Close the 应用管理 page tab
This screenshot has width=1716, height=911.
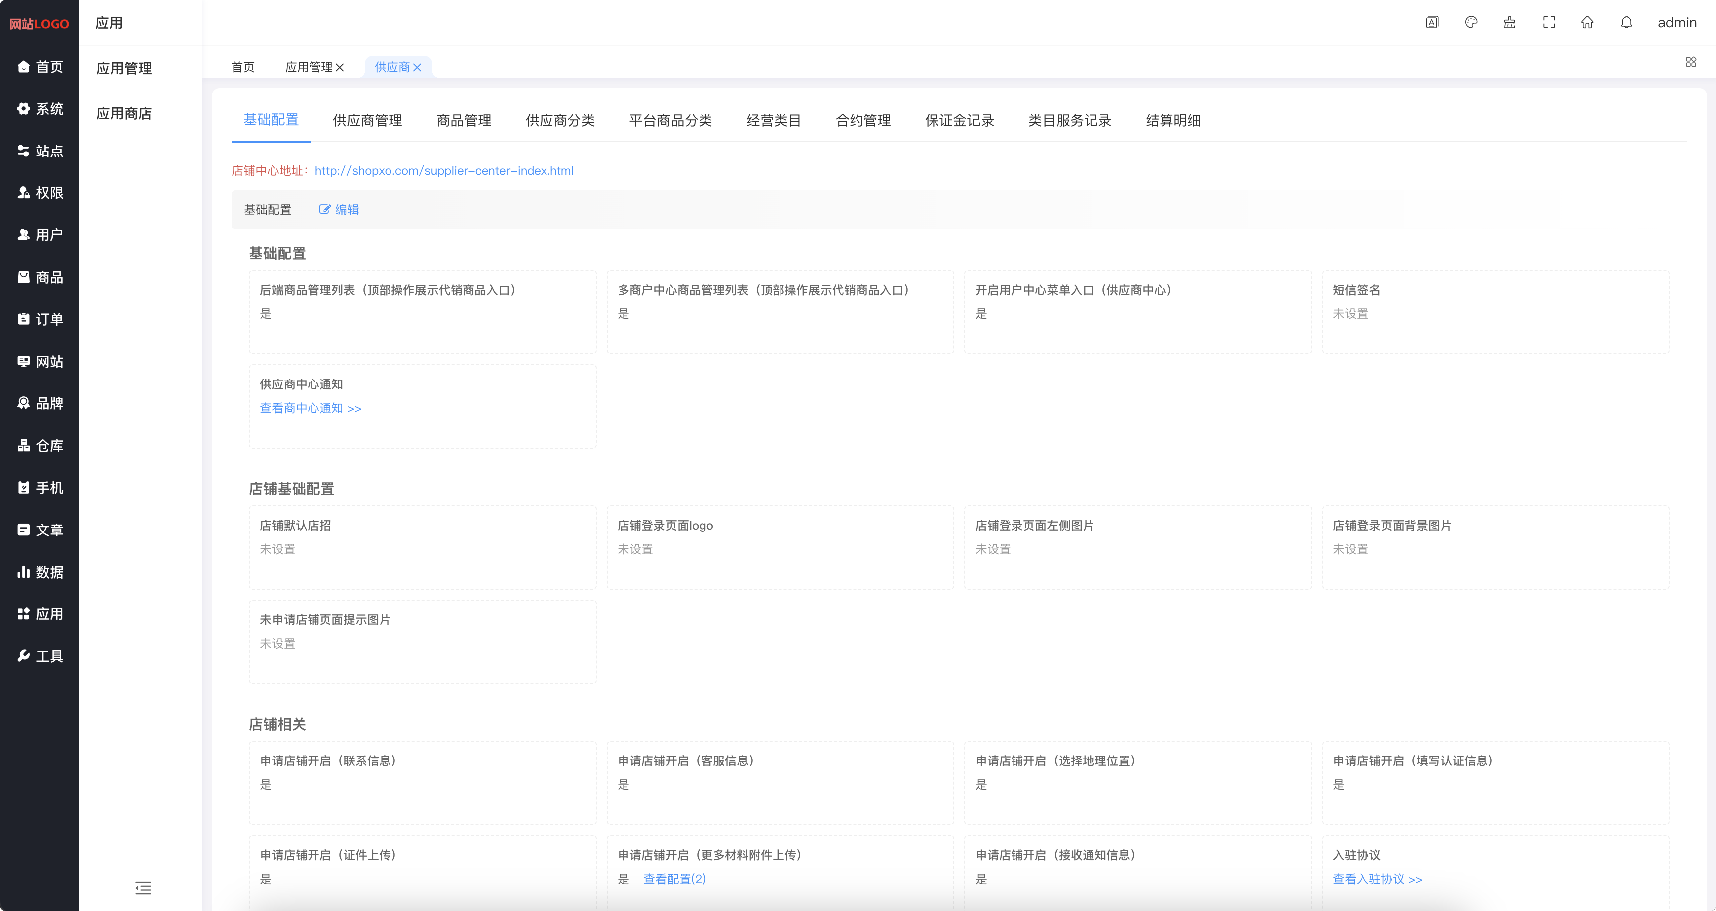tap(340, 67)
